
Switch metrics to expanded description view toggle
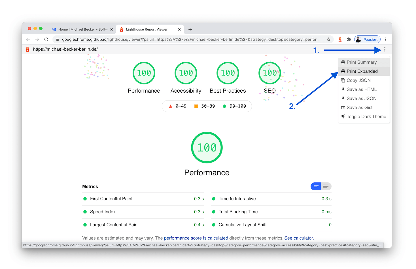tap(326, 186)
